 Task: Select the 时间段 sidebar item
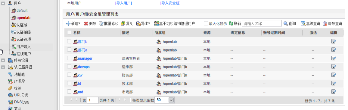(16, 81)
